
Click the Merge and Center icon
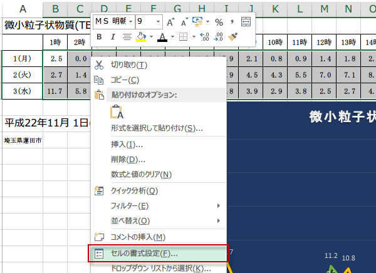point(246,22)
